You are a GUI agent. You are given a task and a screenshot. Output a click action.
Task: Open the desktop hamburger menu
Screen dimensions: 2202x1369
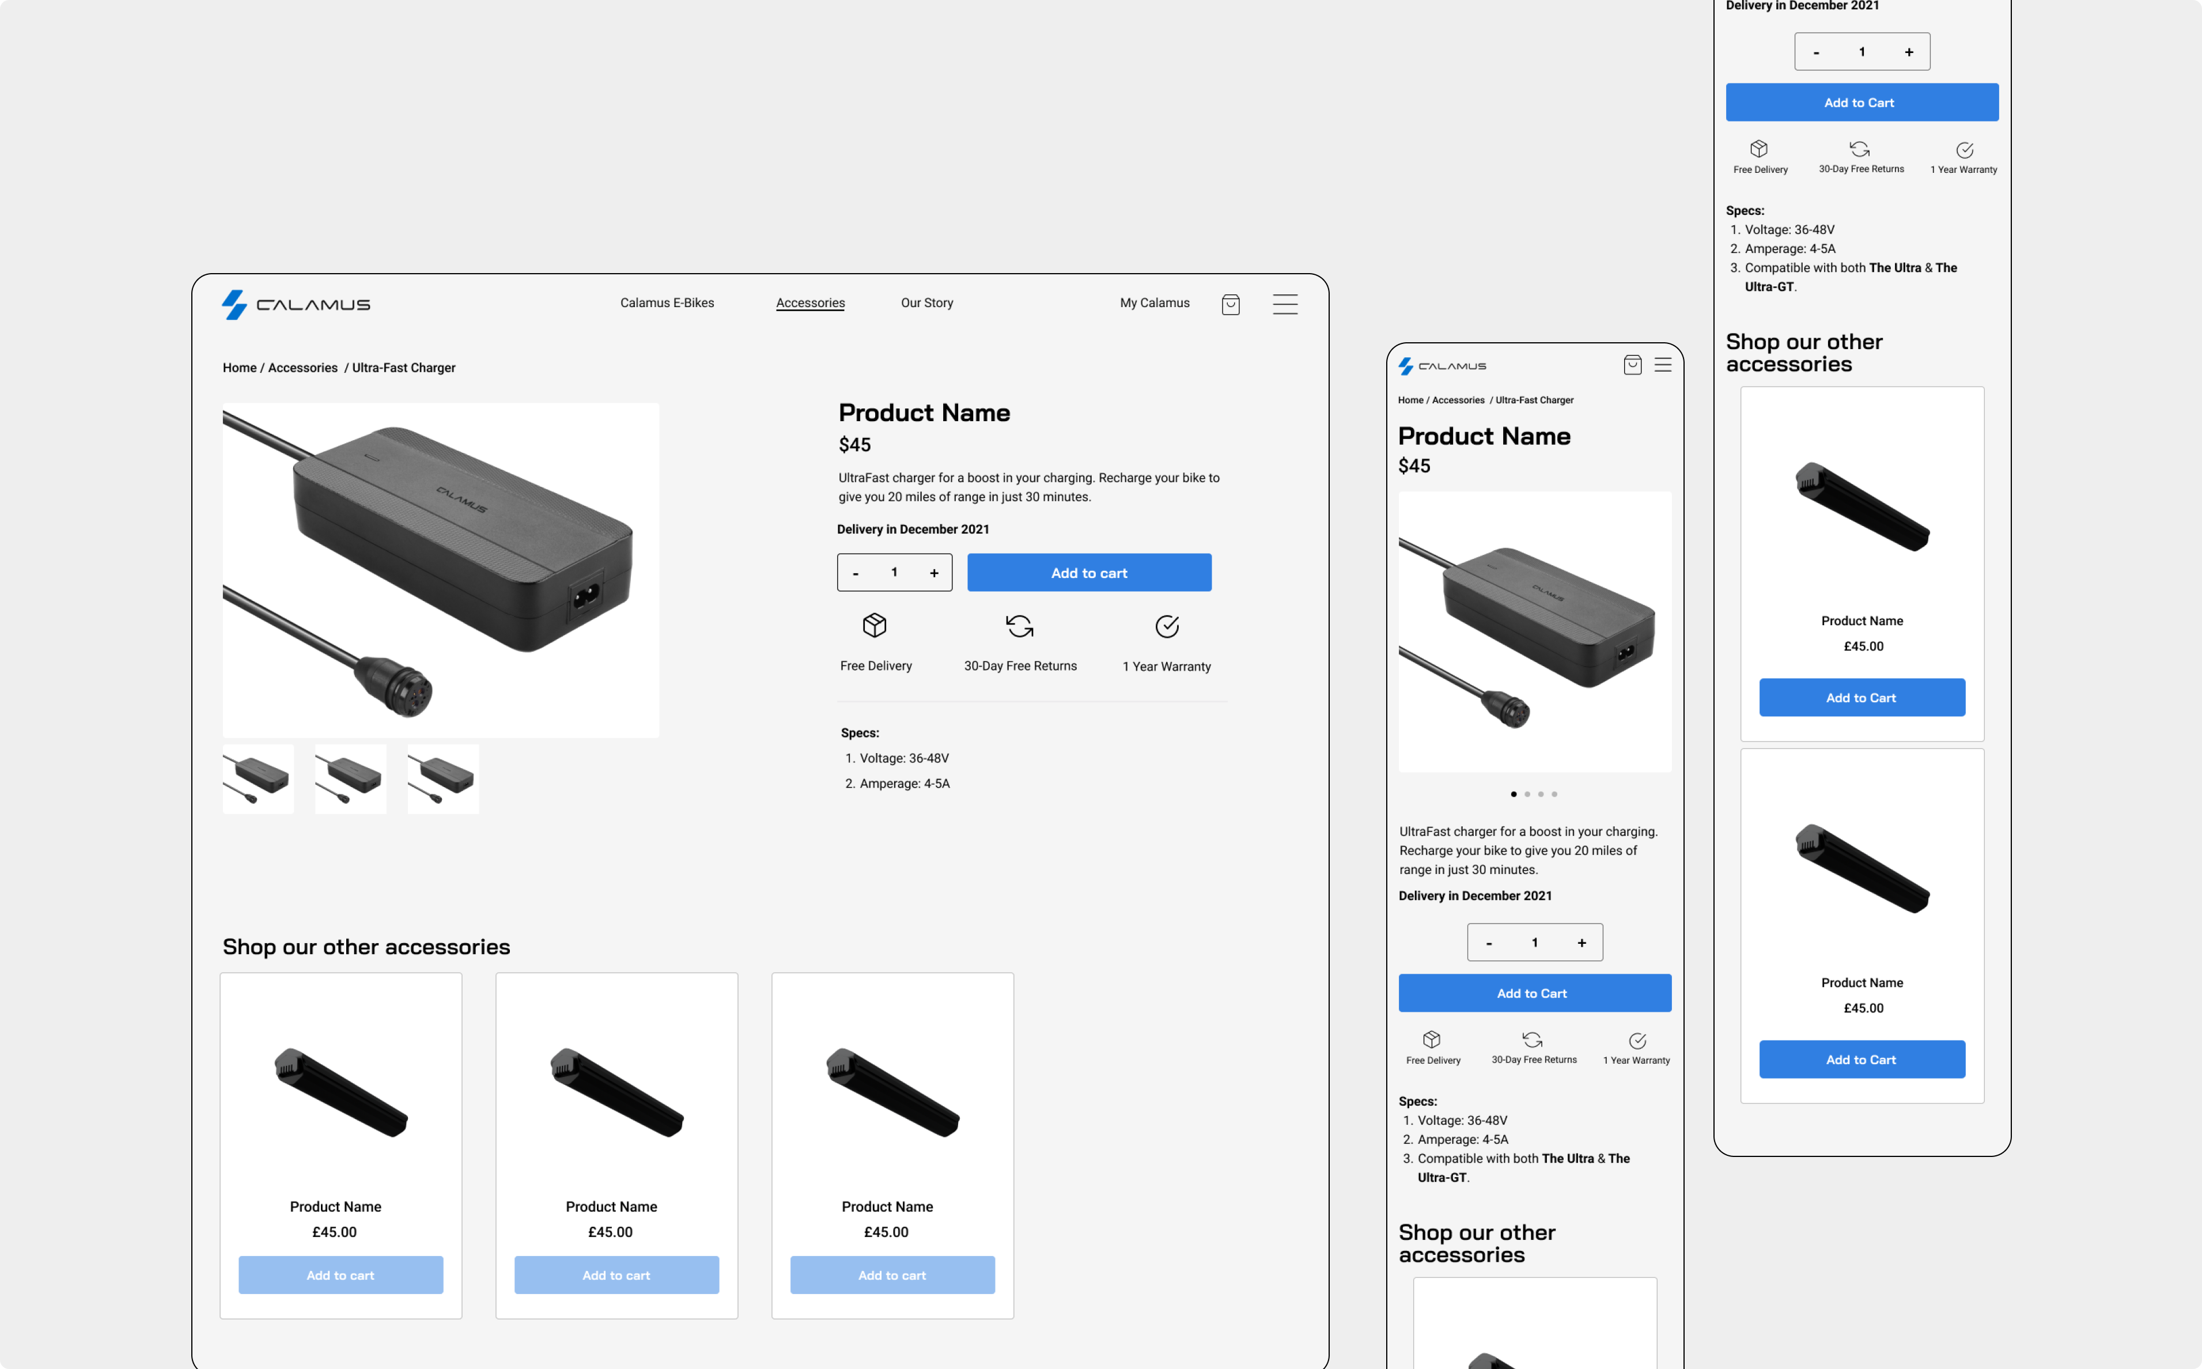pyautogui.click(x=1285, y=304)
